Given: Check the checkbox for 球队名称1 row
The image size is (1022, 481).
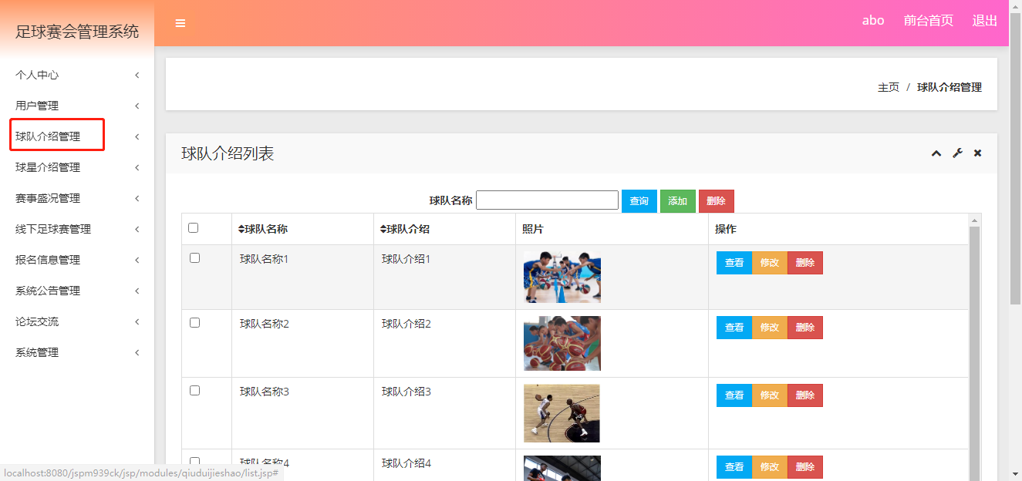Looking at the screenshot, I should click(x=194, y=258).
